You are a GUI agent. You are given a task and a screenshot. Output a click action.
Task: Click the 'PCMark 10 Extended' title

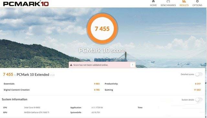(x=33, y=75)
